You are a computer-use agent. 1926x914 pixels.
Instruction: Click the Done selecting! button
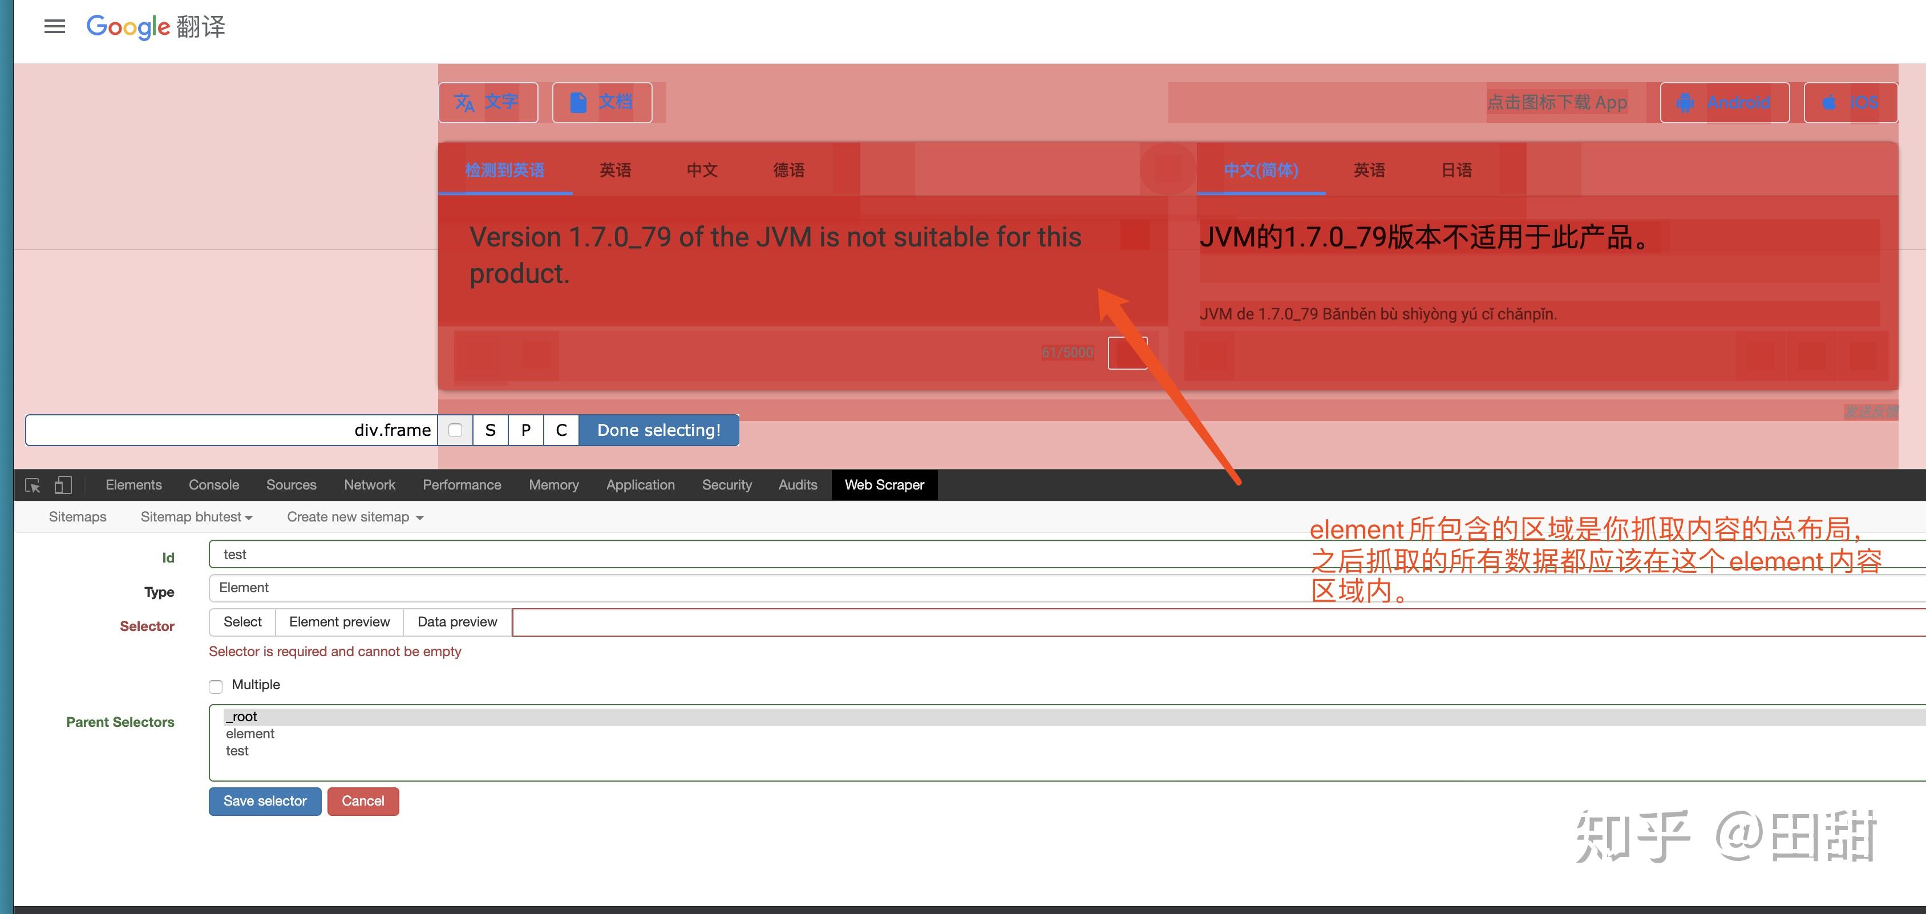[657, 430]
